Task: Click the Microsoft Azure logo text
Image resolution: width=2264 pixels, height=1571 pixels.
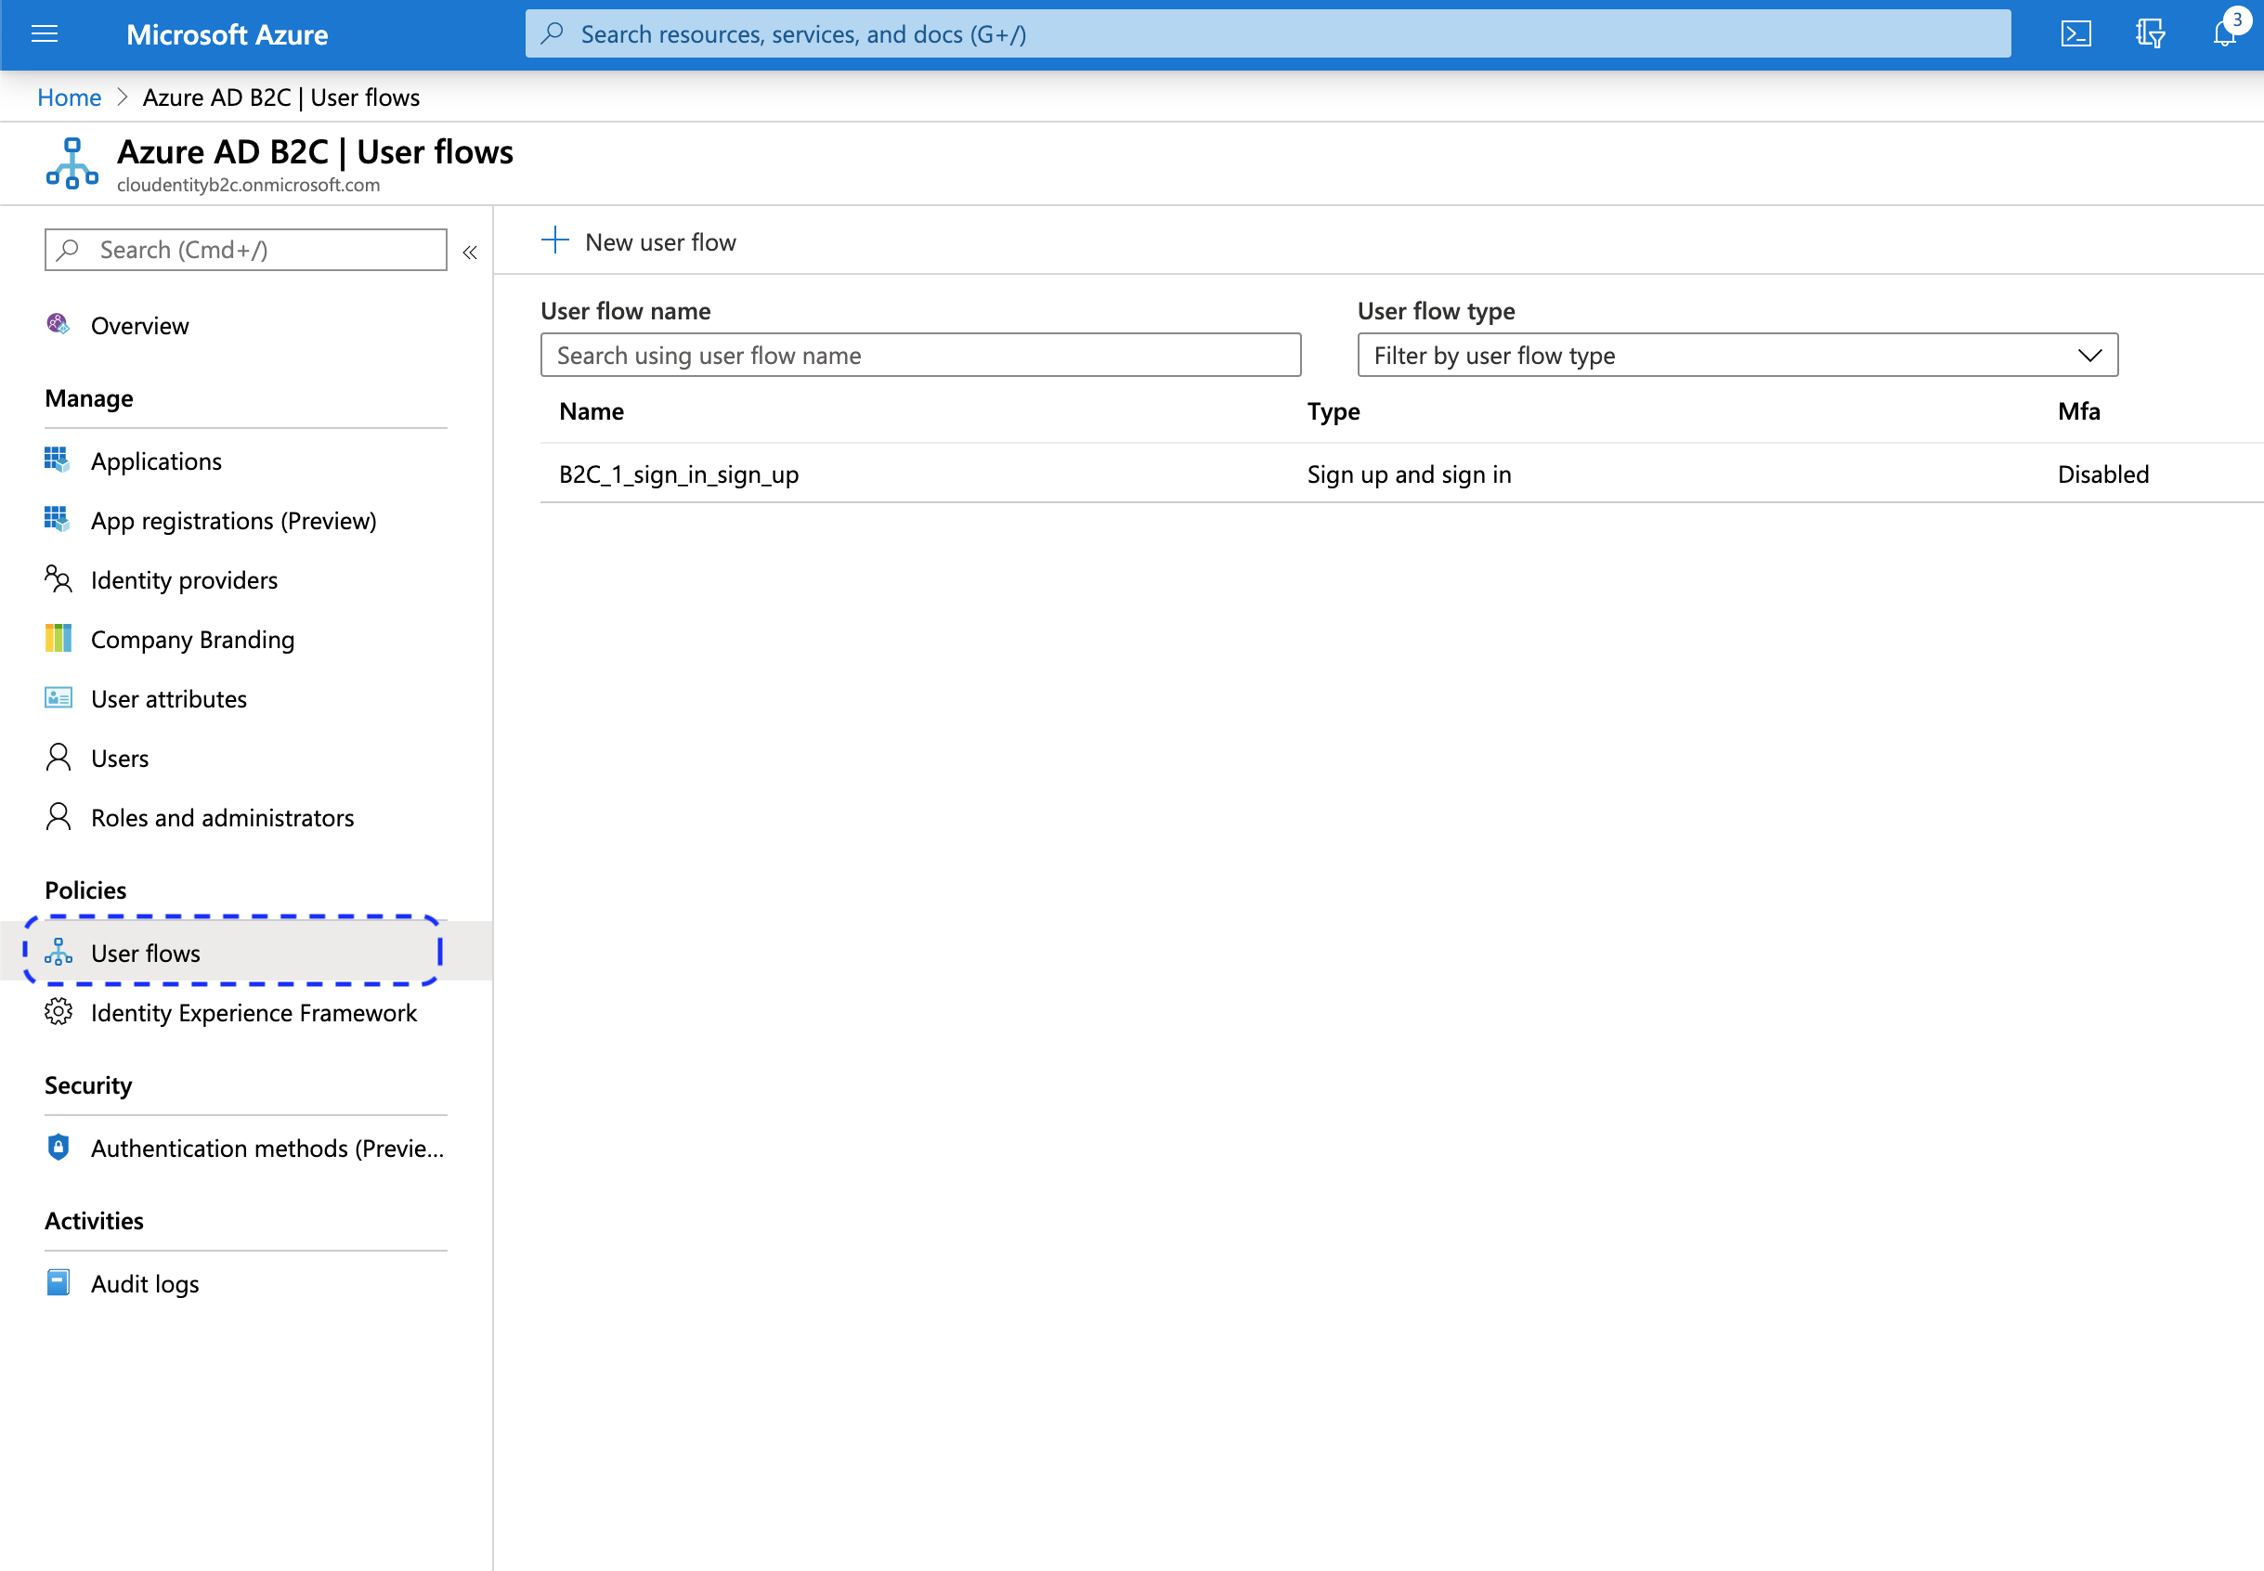Action: coord(228,34)
